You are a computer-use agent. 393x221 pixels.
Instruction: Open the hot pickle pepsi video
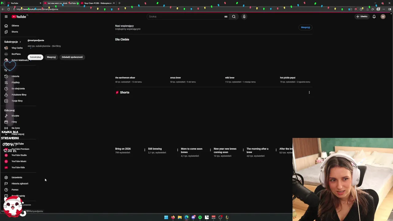tap(288, 78)
